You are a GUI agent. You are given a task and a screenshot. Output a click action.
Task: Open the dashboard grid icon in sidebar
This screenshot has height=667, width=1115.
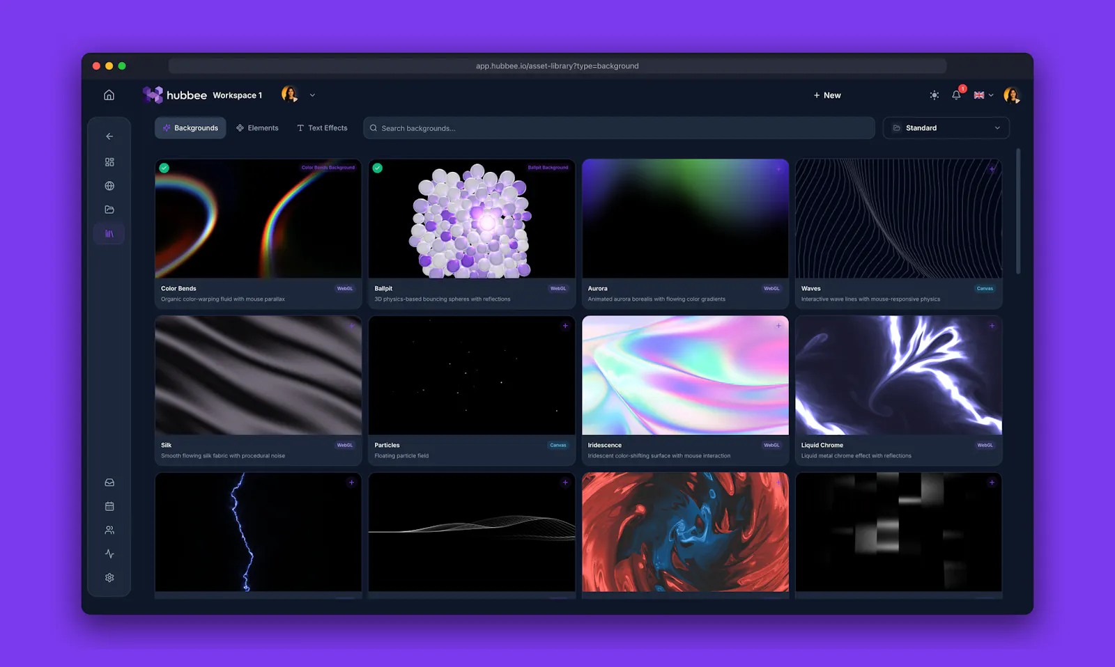[x=109, y=162]
